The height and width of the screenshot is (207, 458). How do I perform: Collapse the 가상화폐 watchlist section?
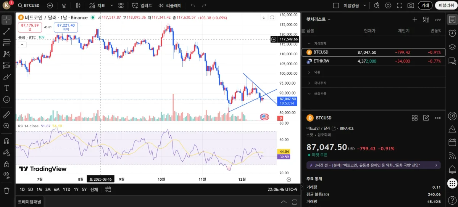coord(309,43)
